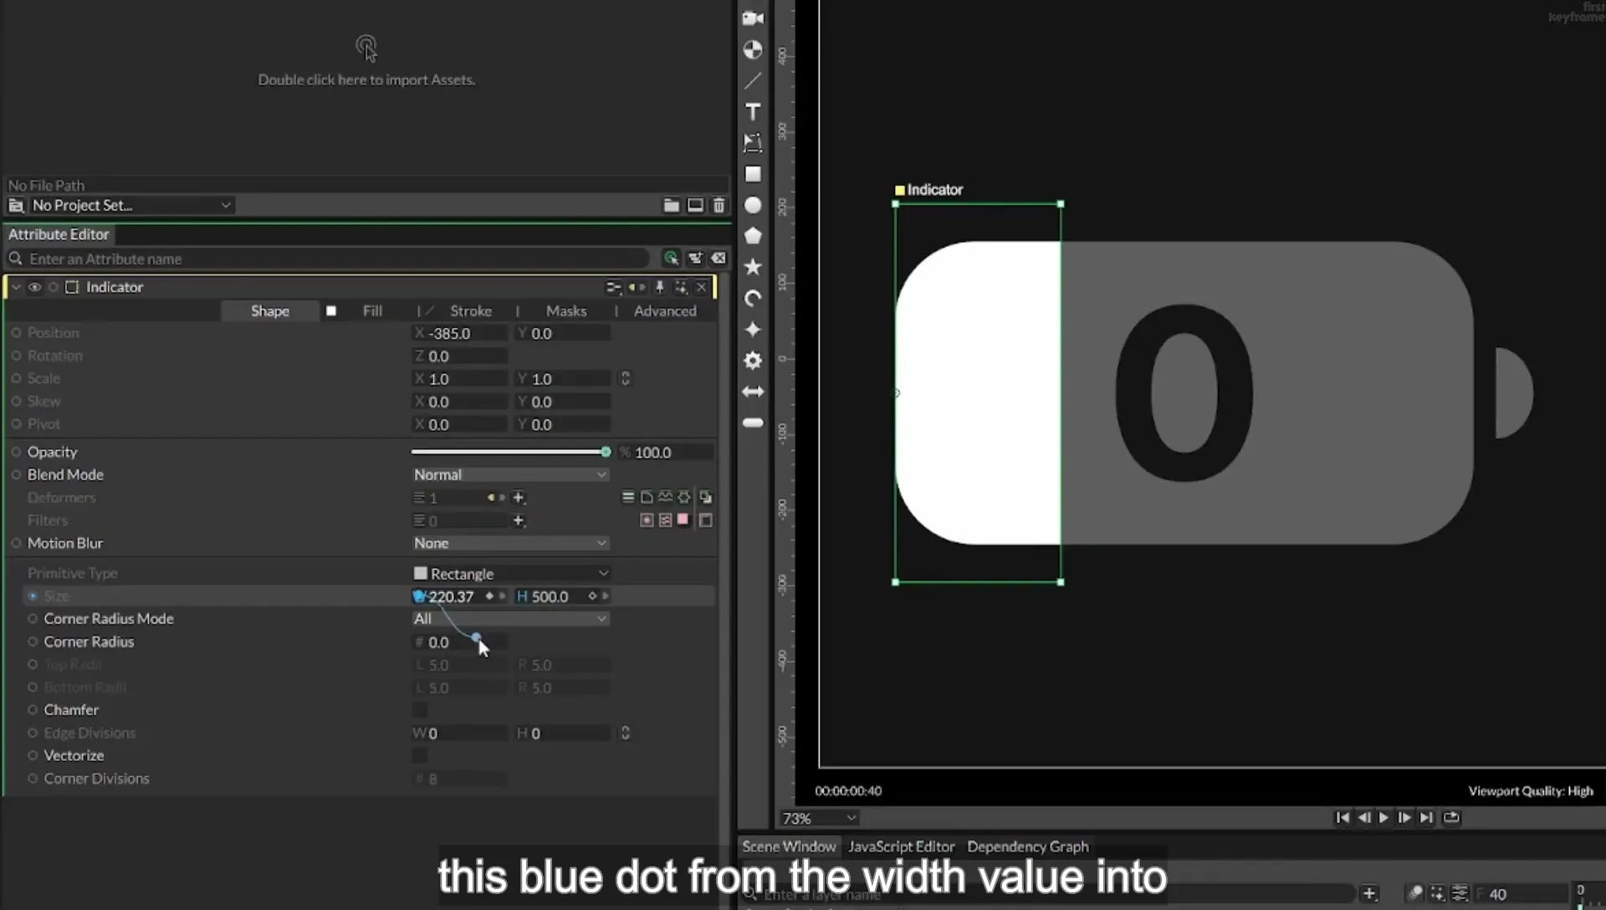Switch to the Stroke tab
1606x910 pixels.
click(x=471, y=311)
